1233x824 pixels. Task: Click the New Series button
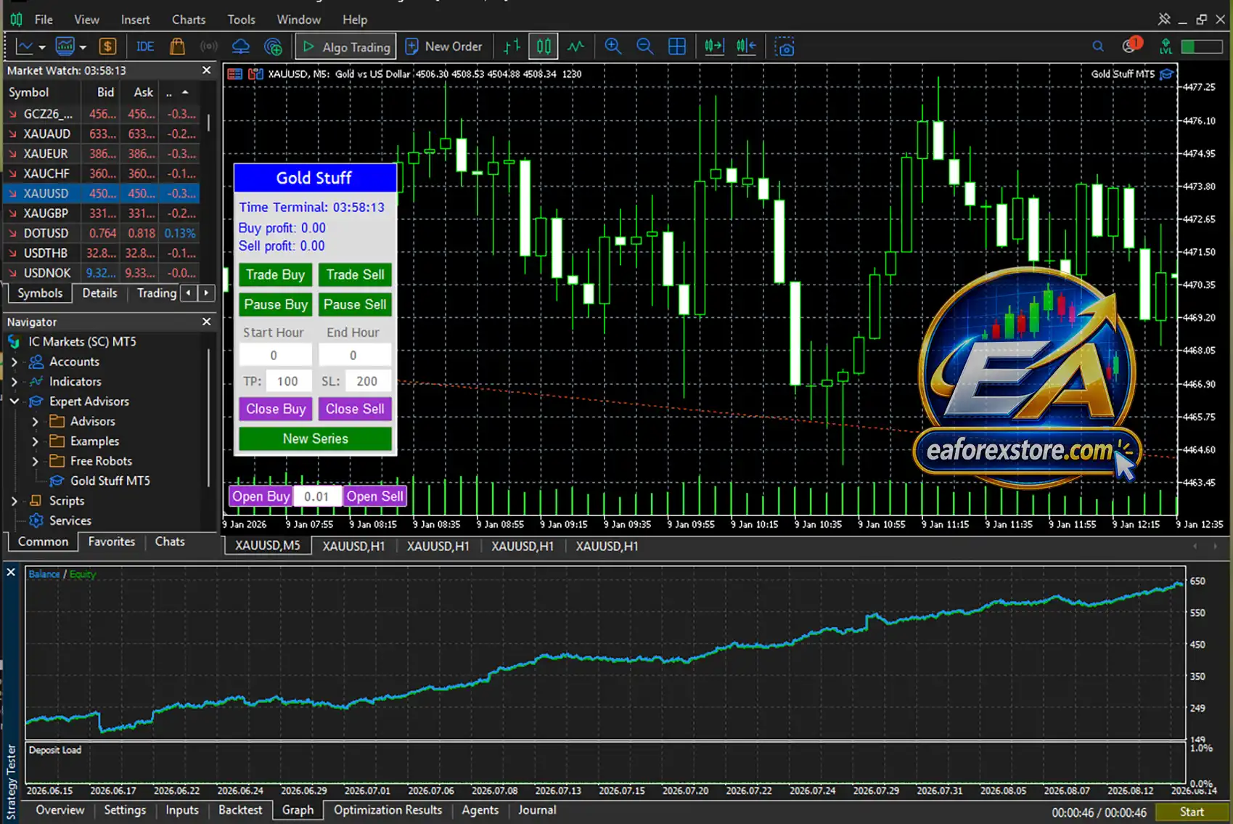point(315,438)
